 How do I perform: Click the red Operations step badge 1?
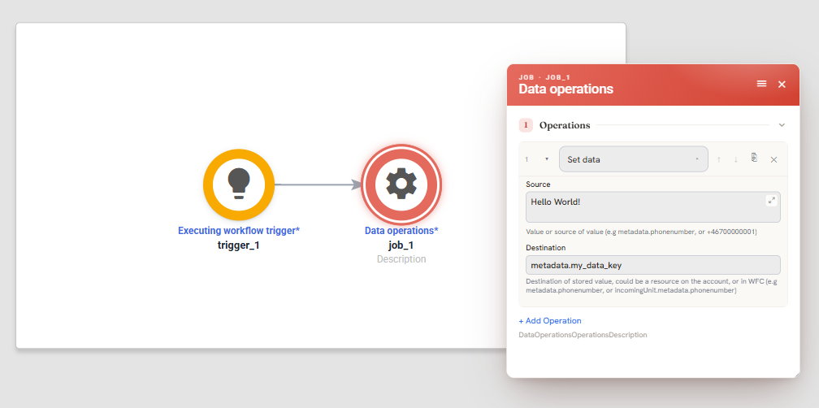click(x=526, y=125)
